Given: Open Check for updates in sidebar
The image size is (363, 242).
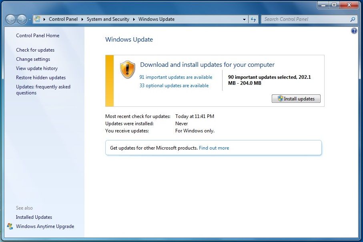Looking at the screenshot, I should click(35, 50).
